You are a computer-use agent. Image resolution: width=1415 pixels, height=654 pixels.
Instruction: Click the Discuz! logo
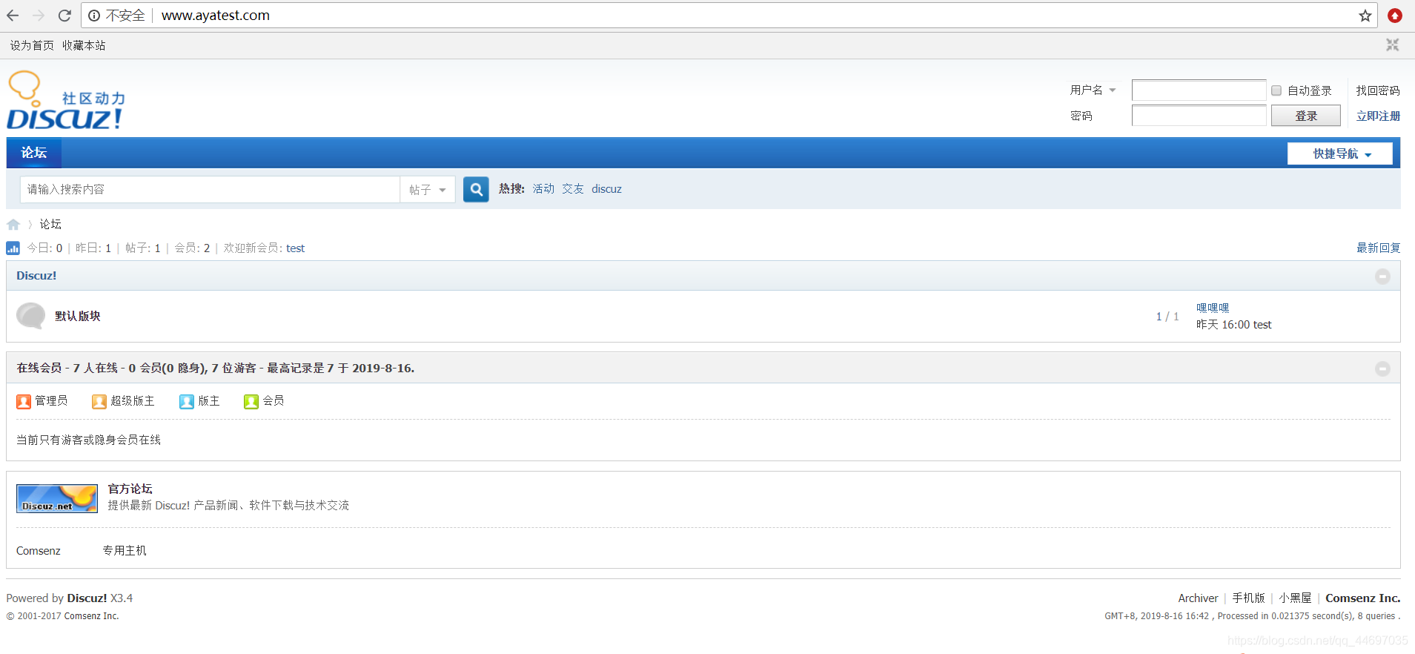coord(65,101)
